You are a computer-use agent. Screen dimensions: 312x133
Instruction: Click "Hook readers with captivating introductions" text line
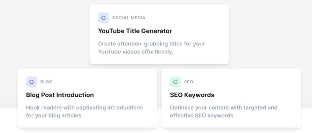pyautogui.click(x=84, y=108)
